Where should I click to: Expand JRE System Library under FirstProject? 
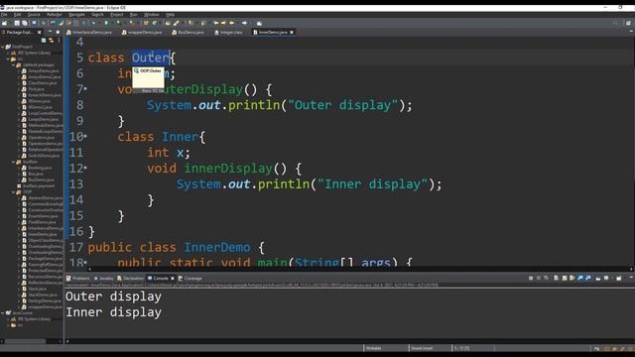point(8,53)
